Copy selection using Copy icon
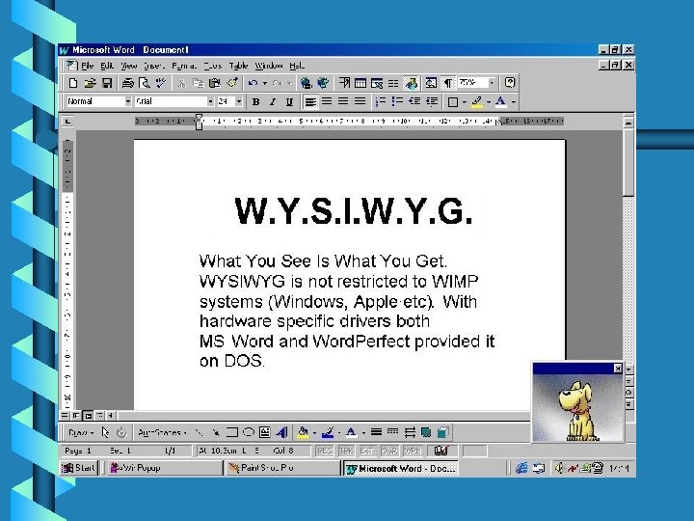Screen dimensions: 694x521 pyautogui.click(x=198, y=83)
